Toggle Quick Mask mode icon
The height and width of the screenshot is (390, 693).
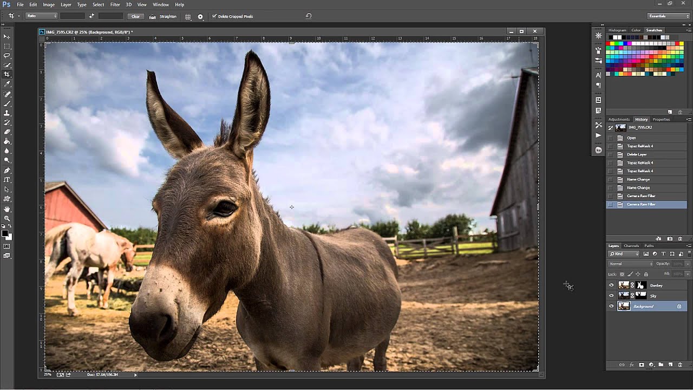[x=7, y=246]
